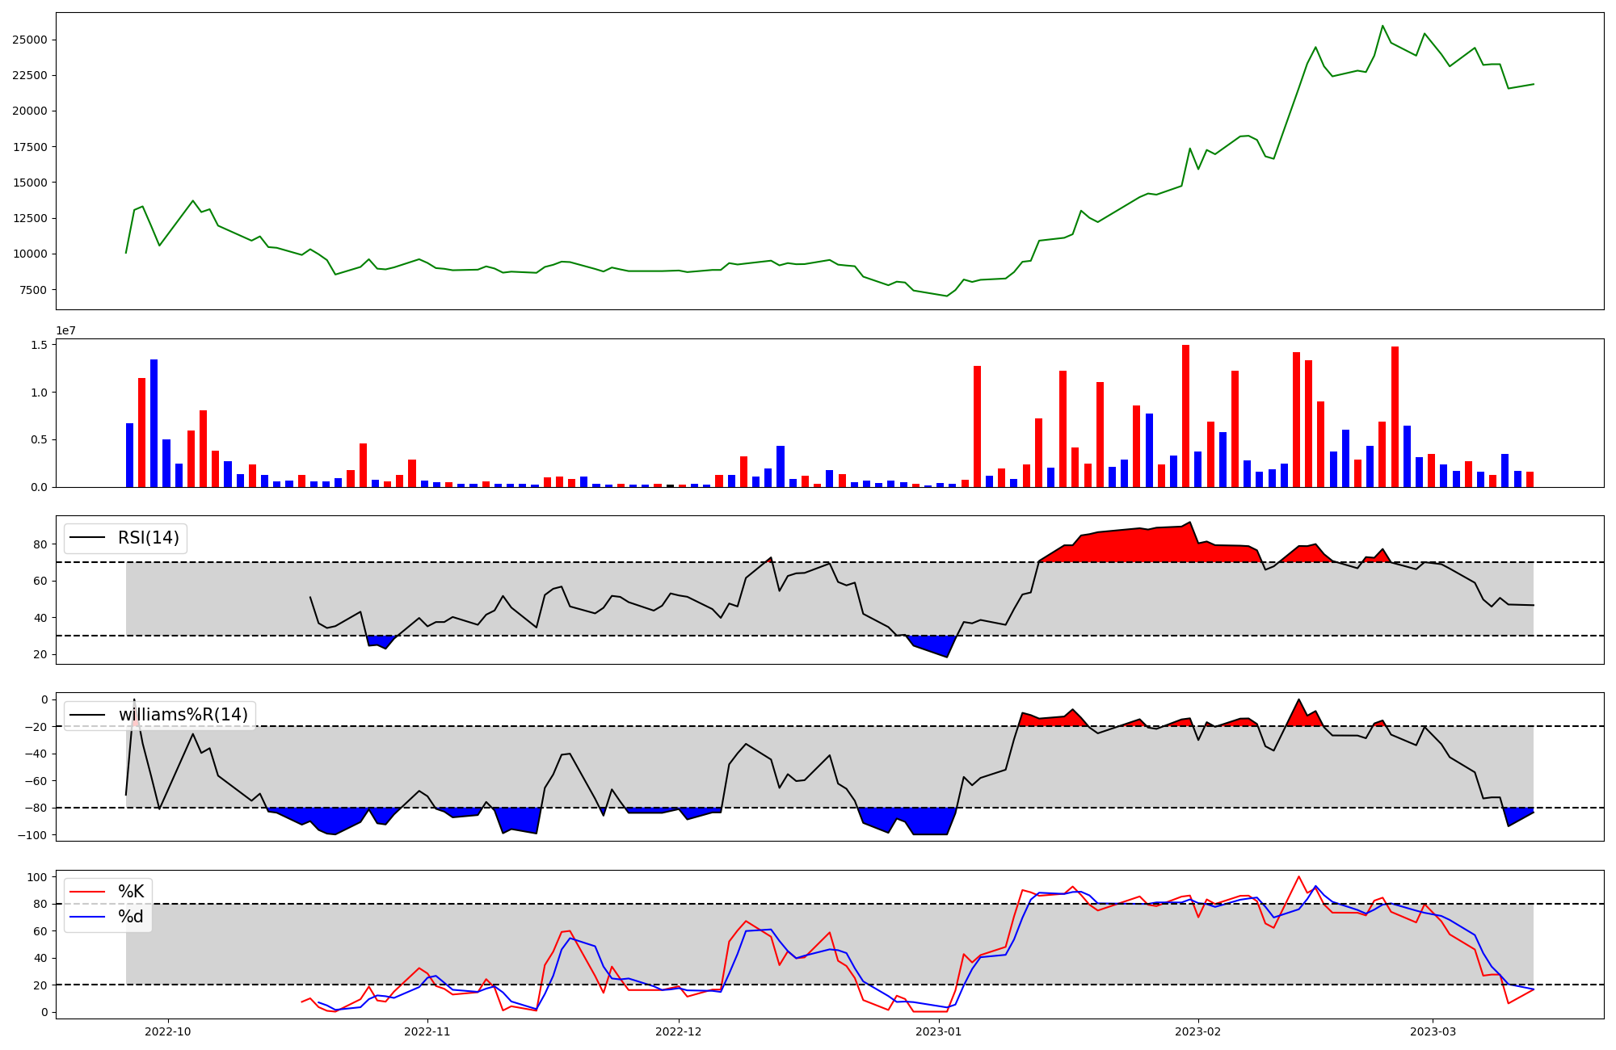Click the 2023-03 date tick label
This screenshot has height=1050, width=1616.
coord(1433,1031)
